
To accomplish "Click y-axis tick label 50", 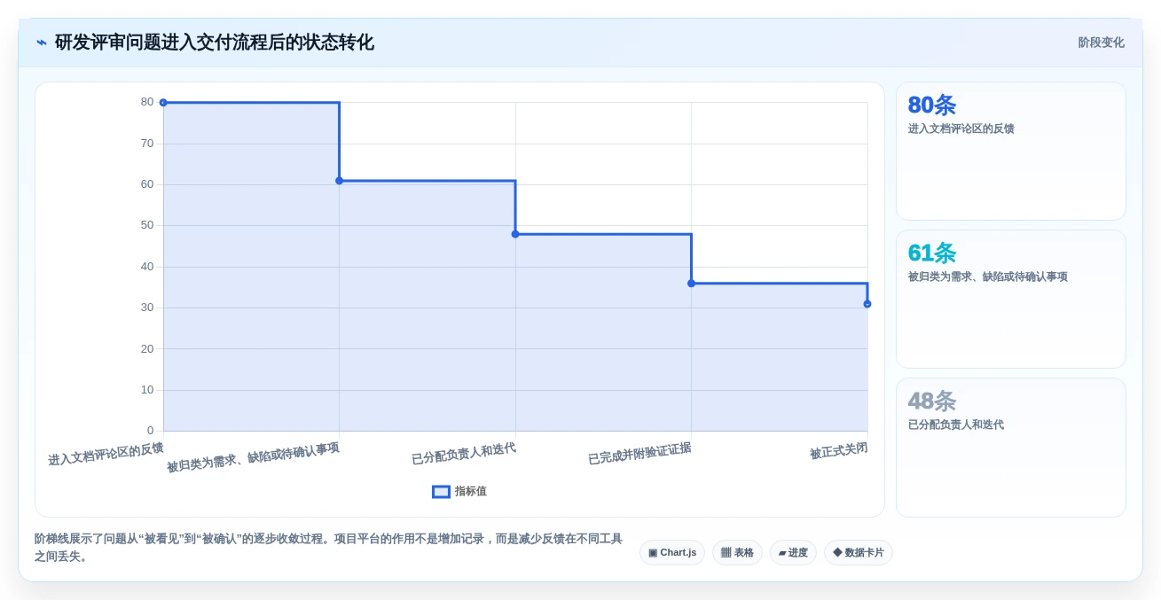I will click(x=147, y=225).
